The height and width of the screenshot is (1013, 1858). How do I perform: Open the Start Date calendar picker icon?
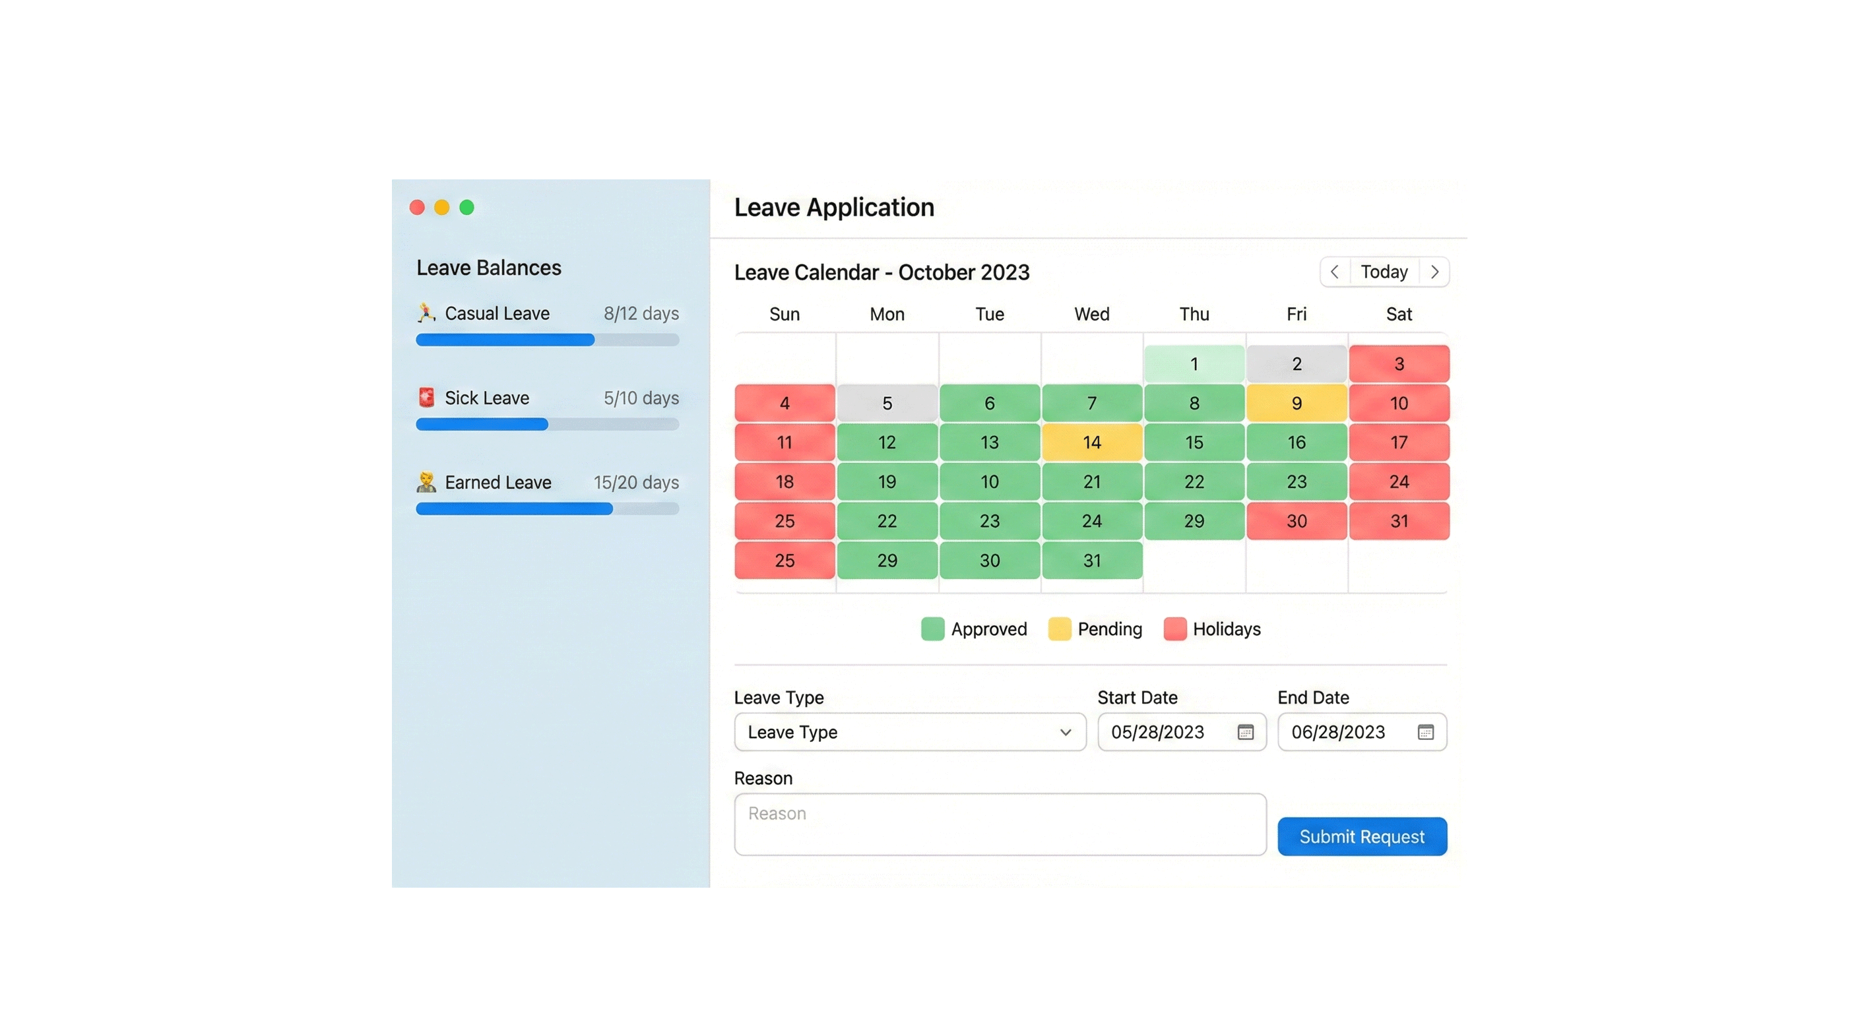[x=1246, y=732]
